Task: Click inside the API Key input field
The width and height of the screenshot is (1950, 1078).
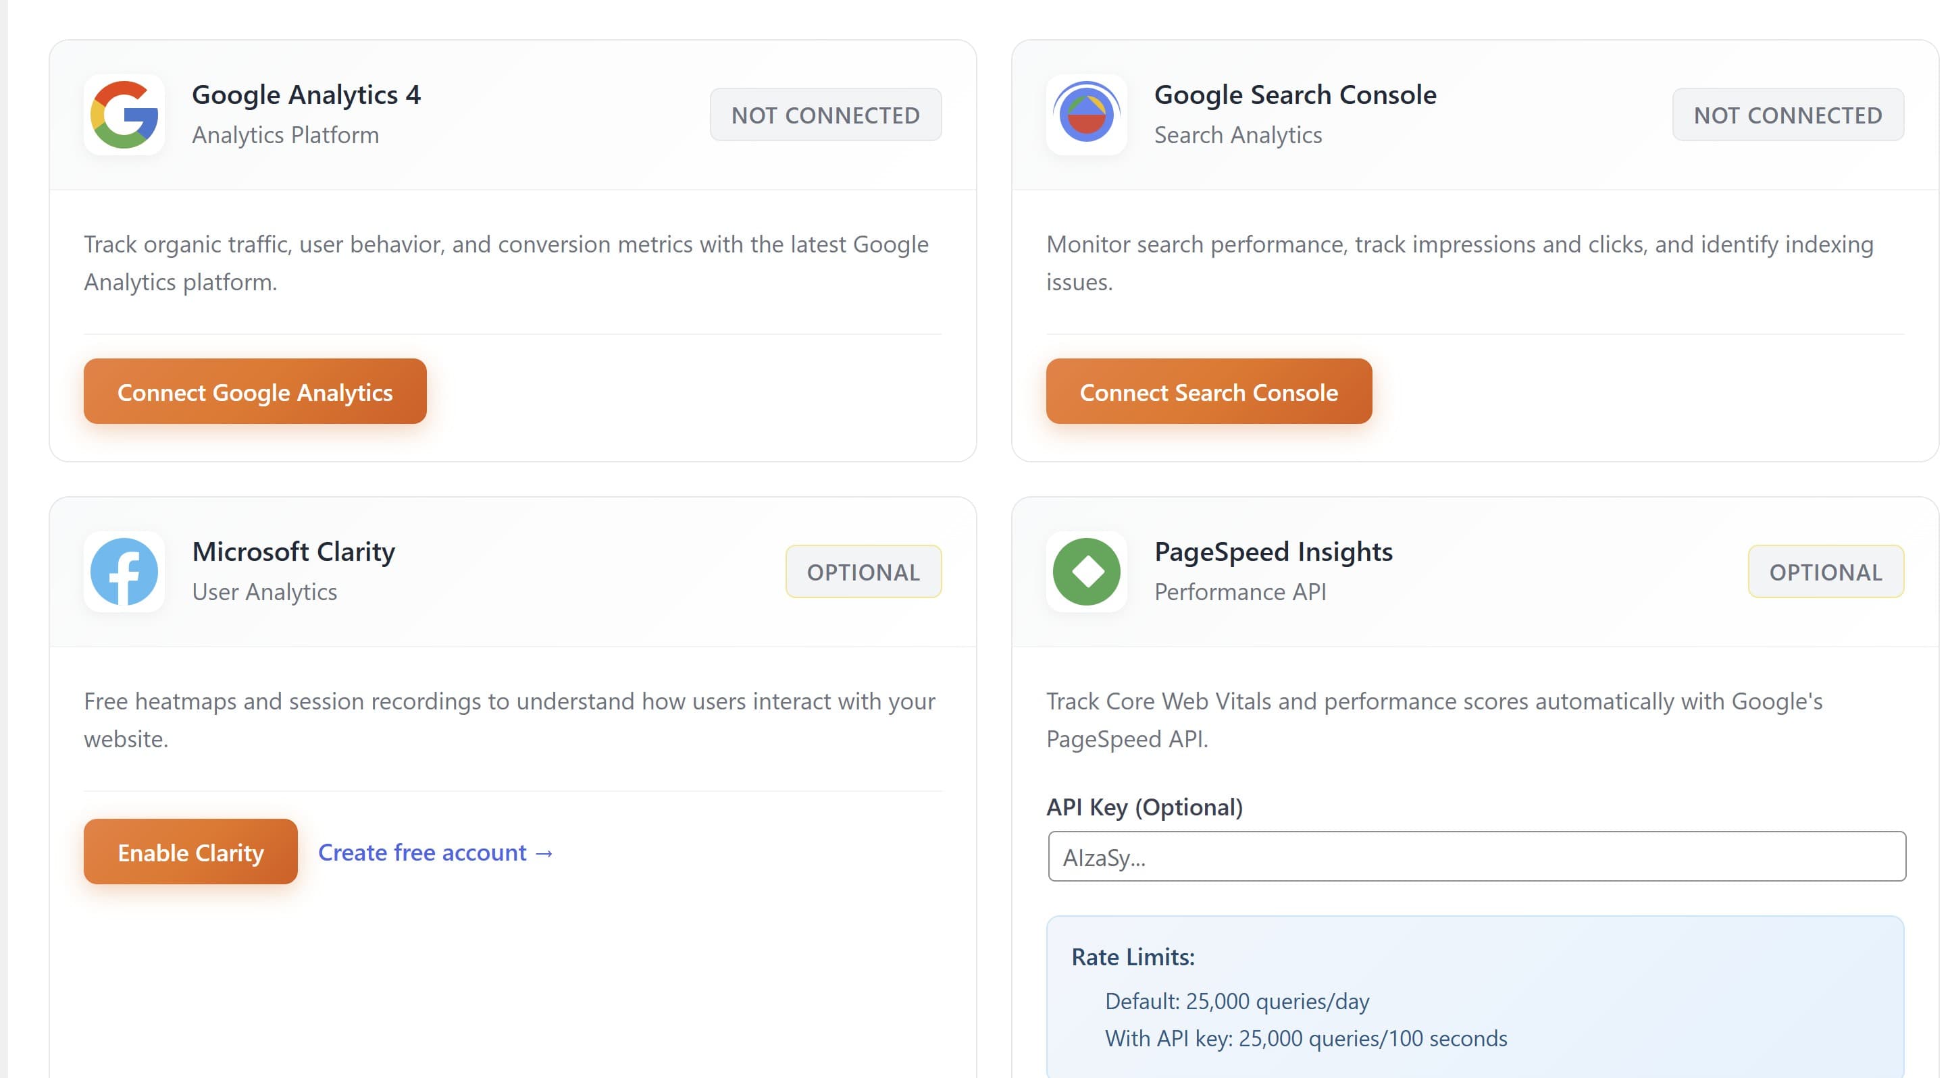Action: (1476, 856)
